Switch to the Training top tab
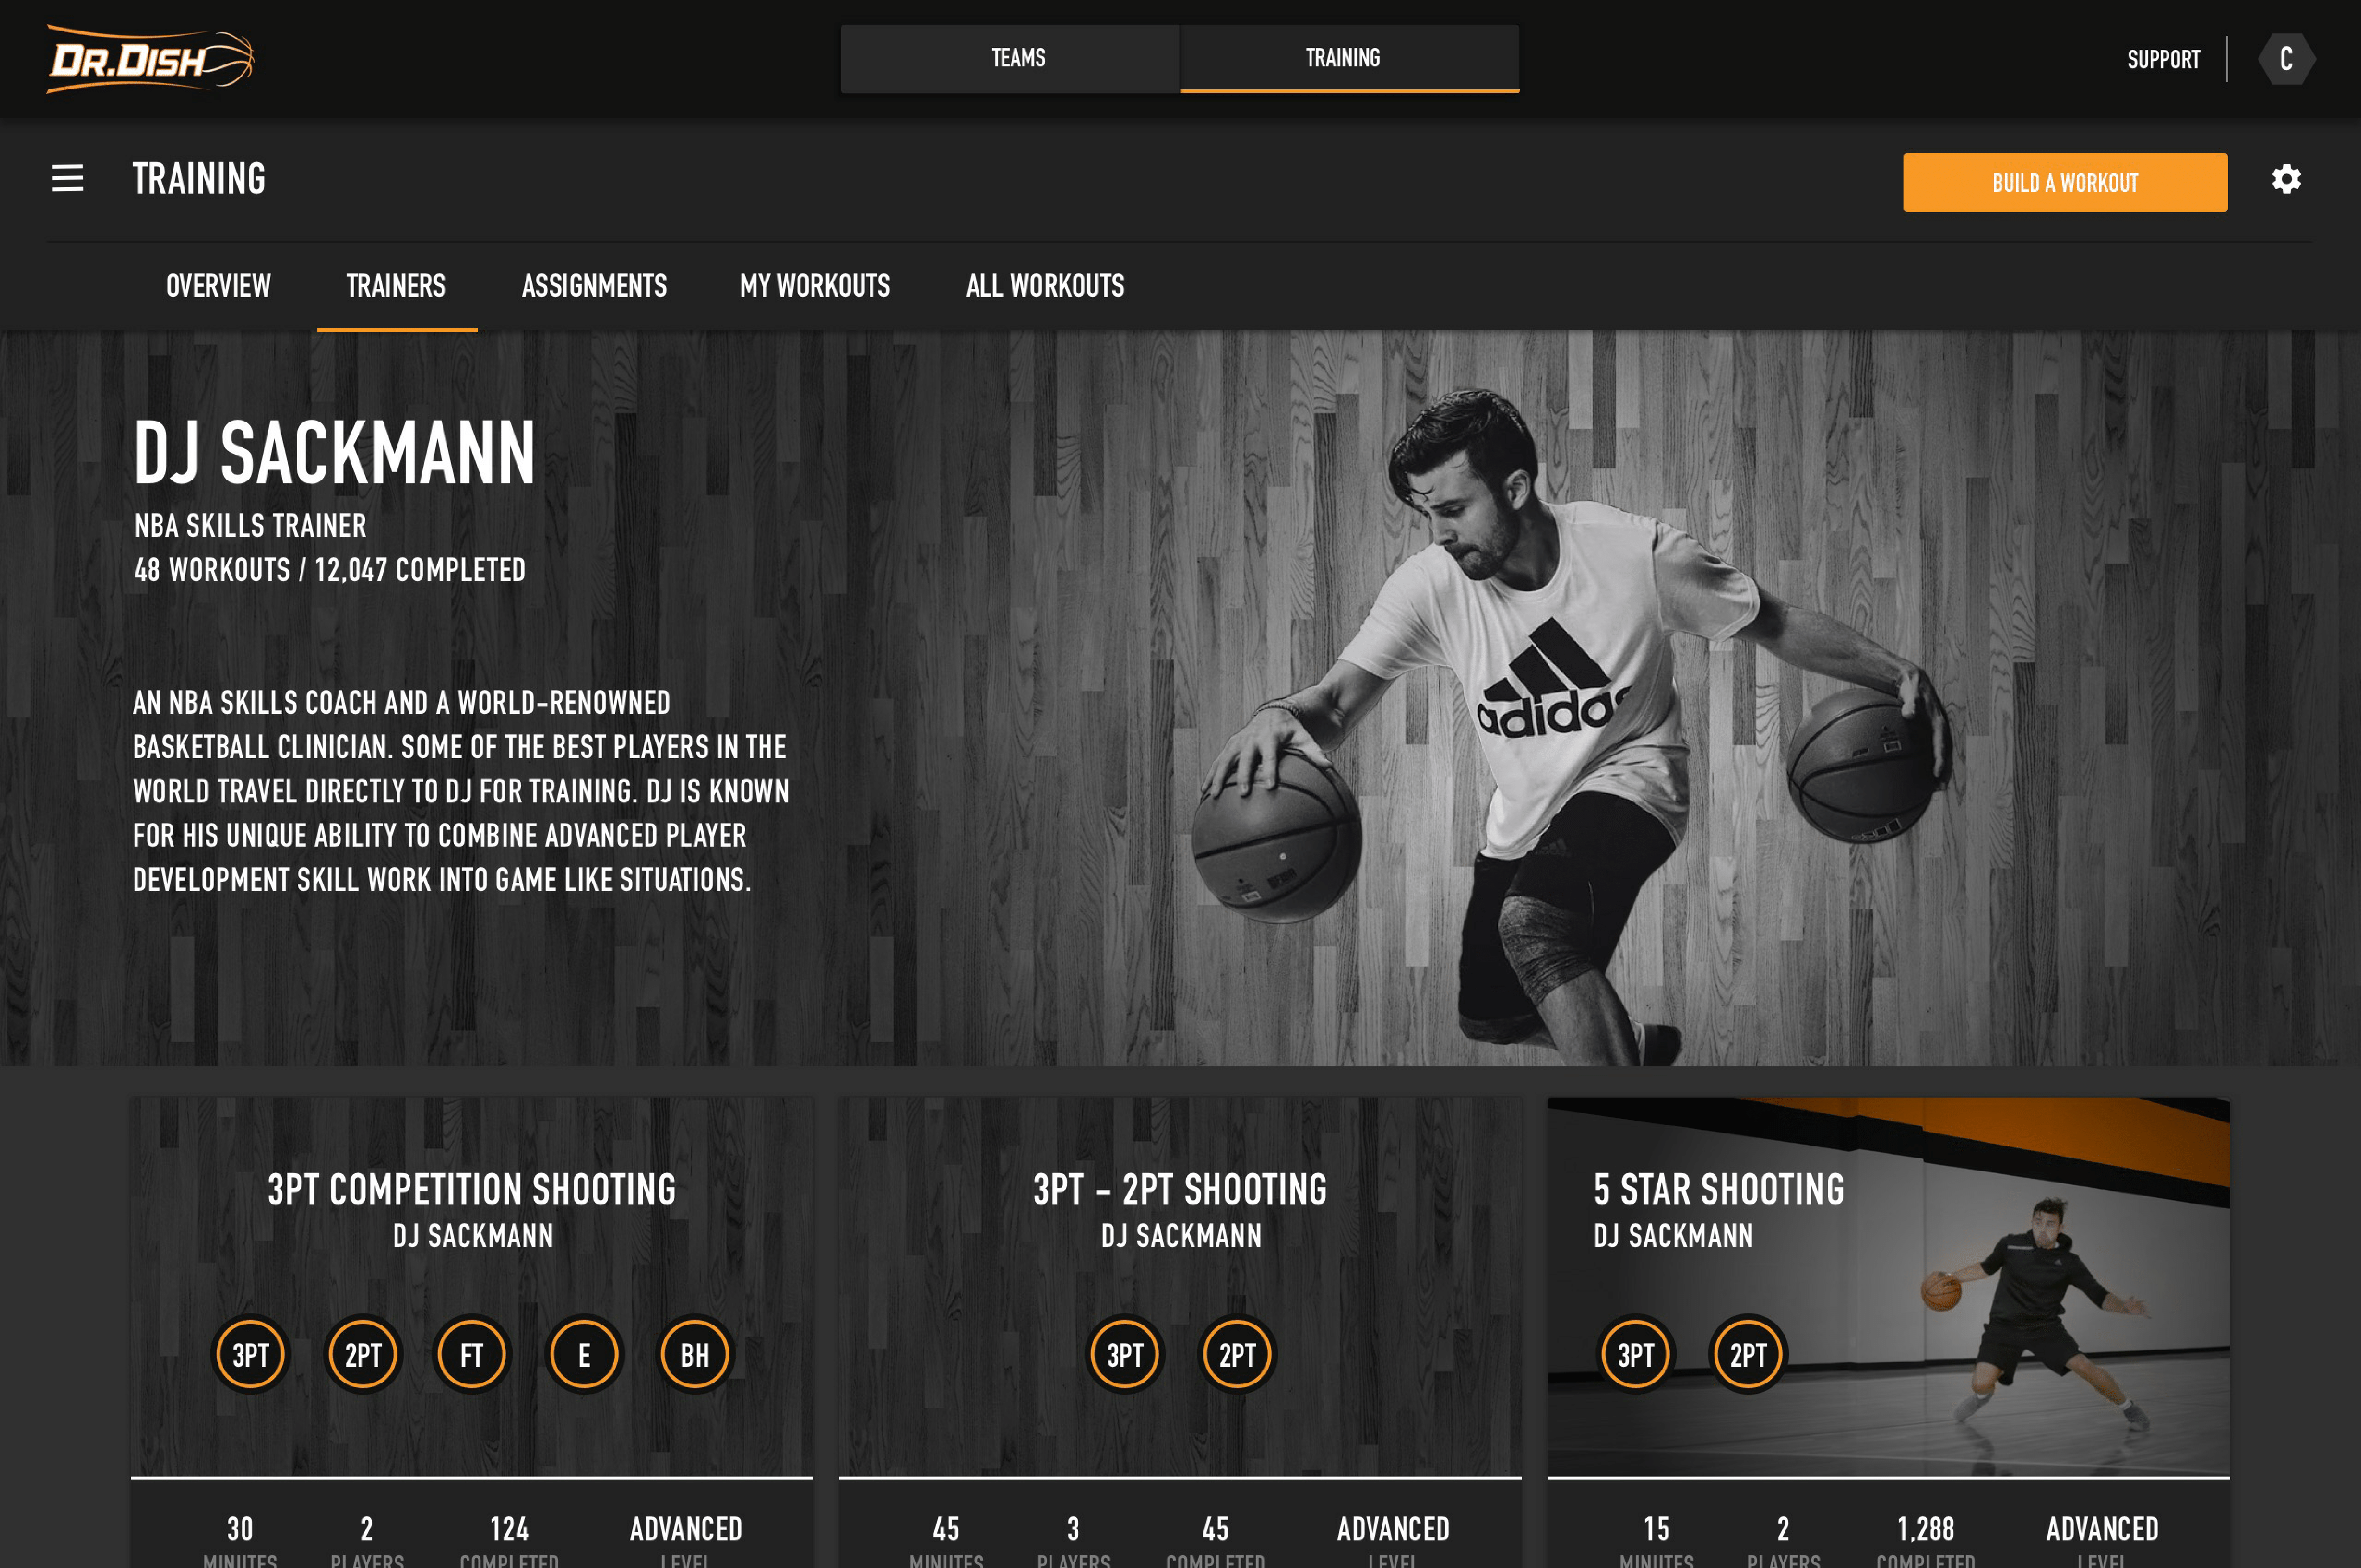This screenshot has height=1568, width=2361. [x=1350, y=59]
